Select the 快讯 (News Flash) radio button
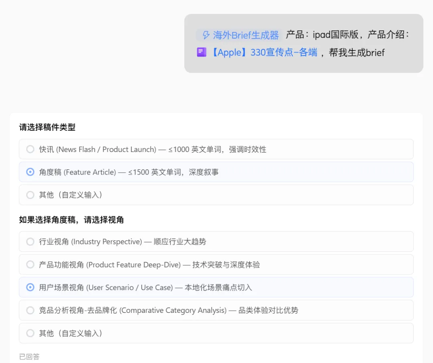Viewport: 433px width, 363px height. click(x=30, y=149)
